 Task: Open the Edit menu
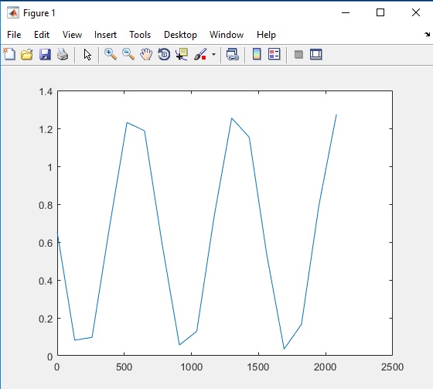pos(42,35)
